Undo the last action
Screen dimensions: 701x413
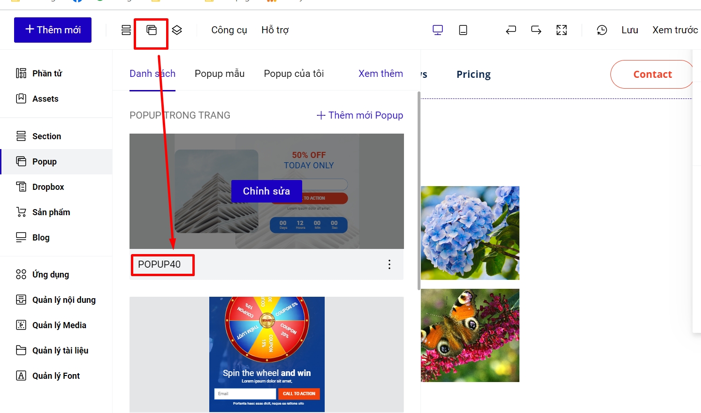(511, 30)
